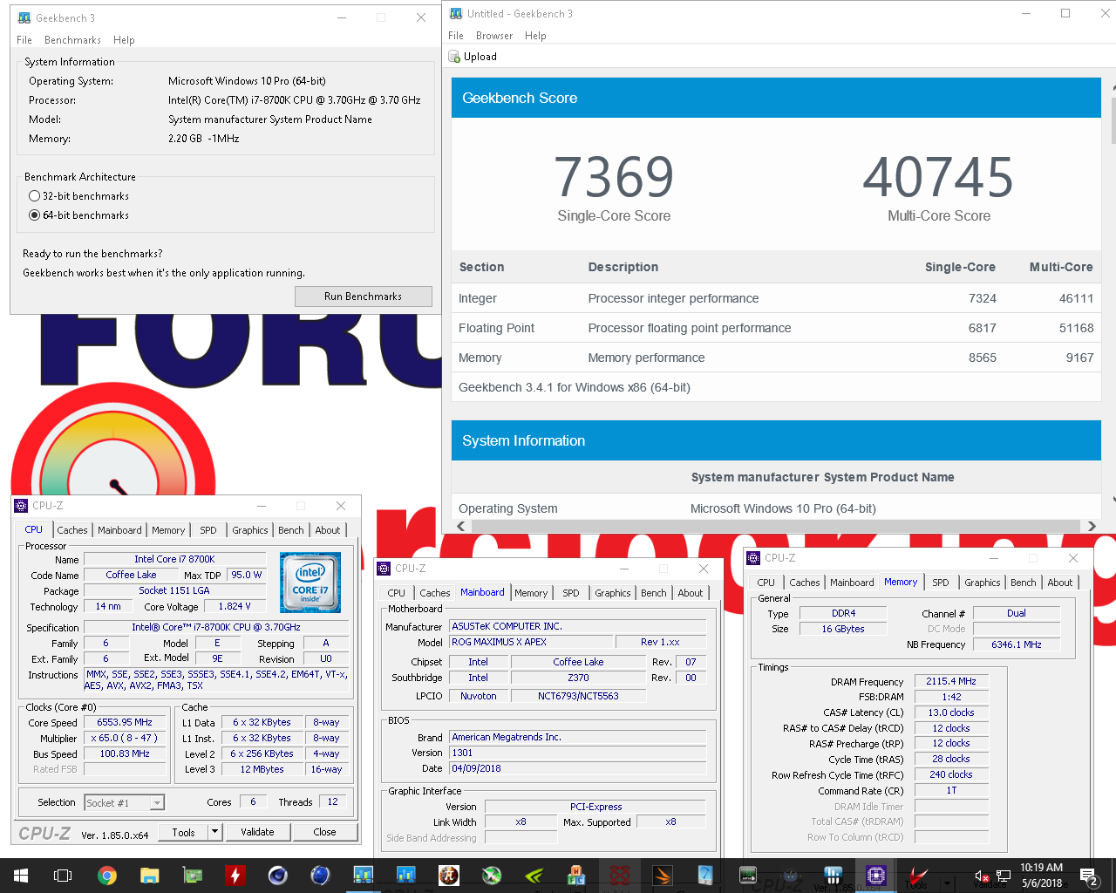Open the Windows Start menu
Screen dimensions: 1116x893
(21, 876)
